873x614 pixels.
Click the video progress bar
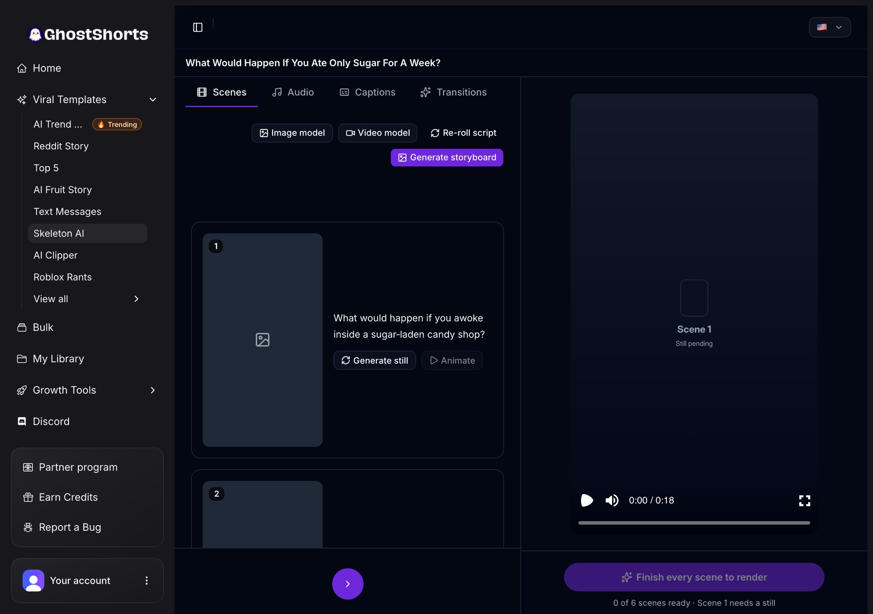pos(694,523)
